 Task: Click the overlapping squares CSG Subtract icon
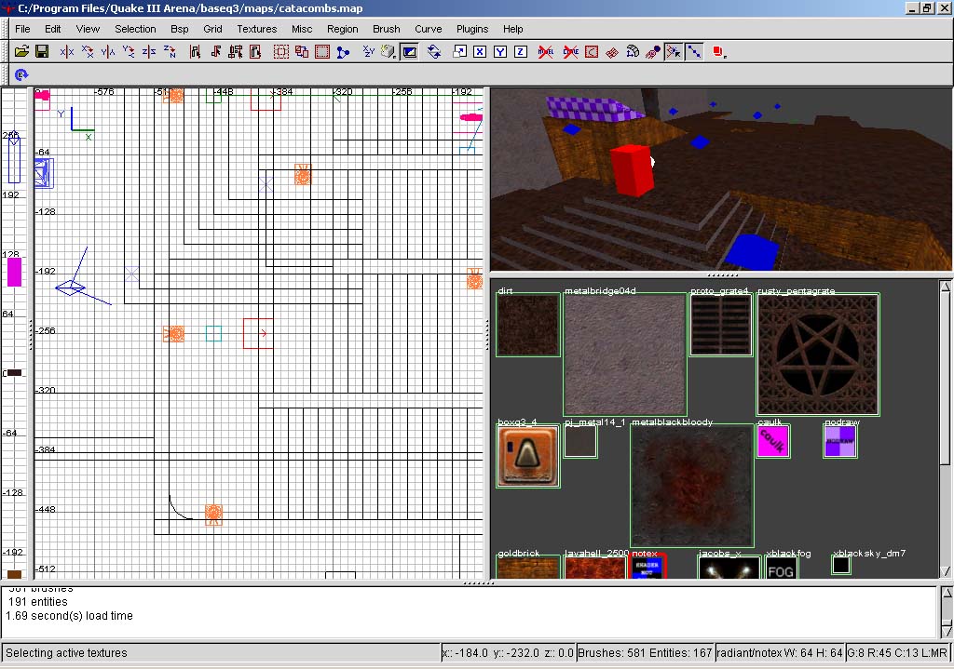click(302, 52)
